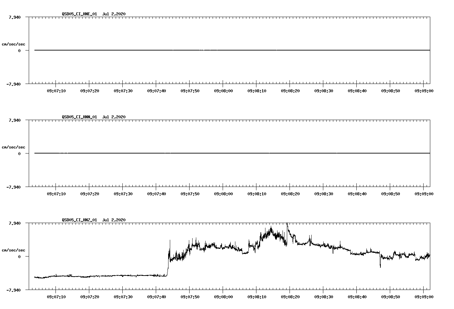Click the downward spike near 09:08:47 in HNZ trace
The image size is (454, 309).
click(x=380, y=261)
